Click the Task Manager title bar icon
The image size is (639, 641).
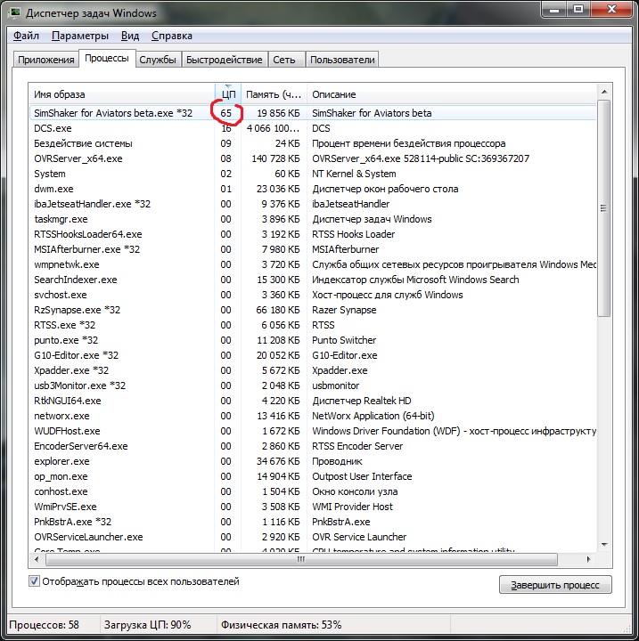(x=15, y=12)
